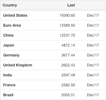
Task: Sort table by Country column header
Action: coord(10,5)
